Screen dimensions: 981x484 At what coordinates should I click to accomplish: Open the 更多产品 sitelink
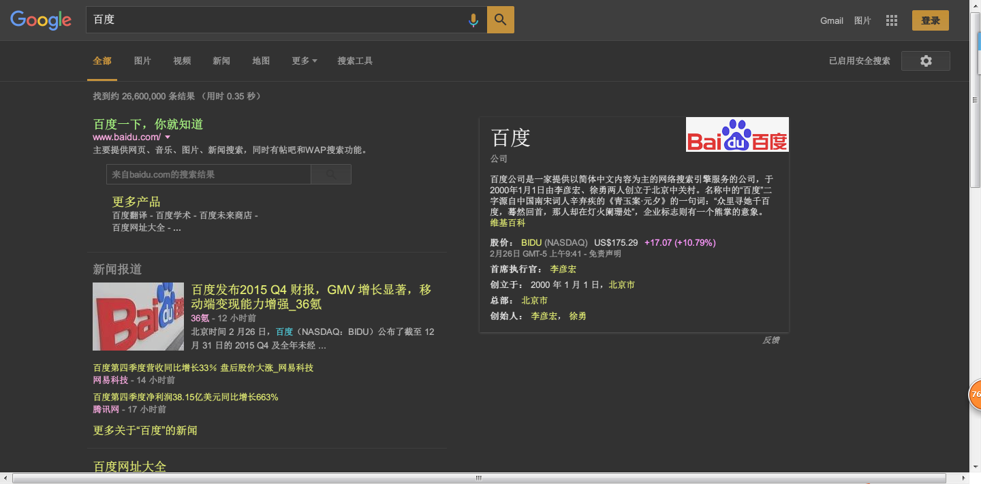pos(136,201)
